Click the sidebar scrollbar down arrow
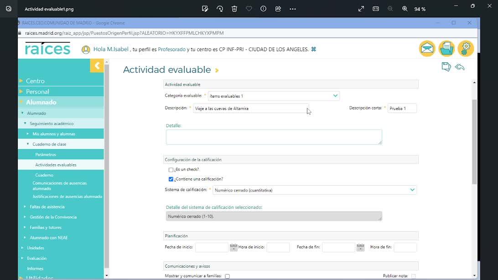Viewport: 498px width, 280px height. [107, 275]
